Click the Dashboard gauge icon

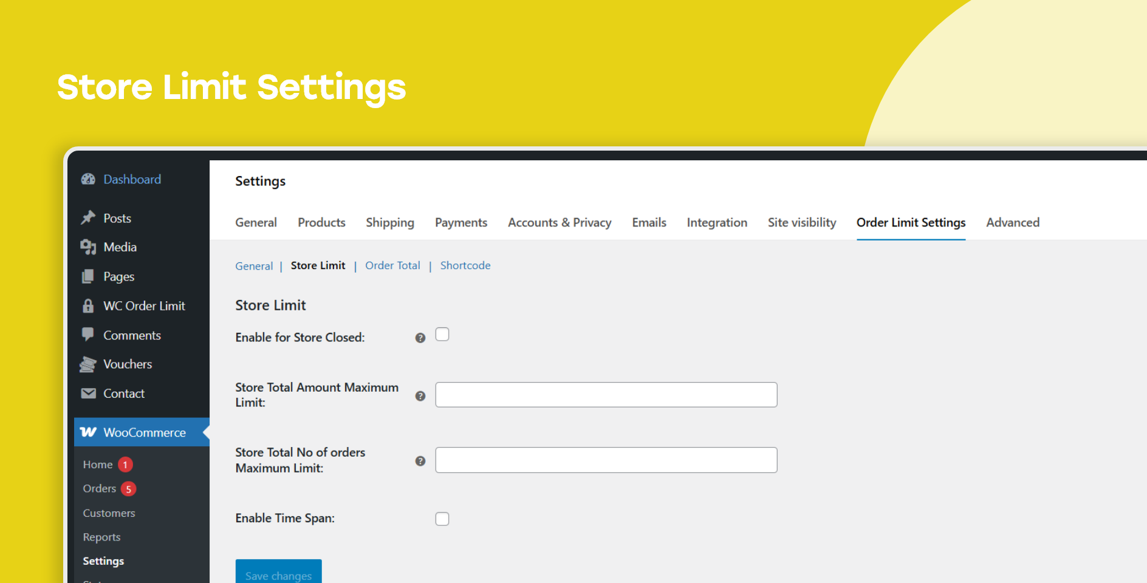[88, 179]
